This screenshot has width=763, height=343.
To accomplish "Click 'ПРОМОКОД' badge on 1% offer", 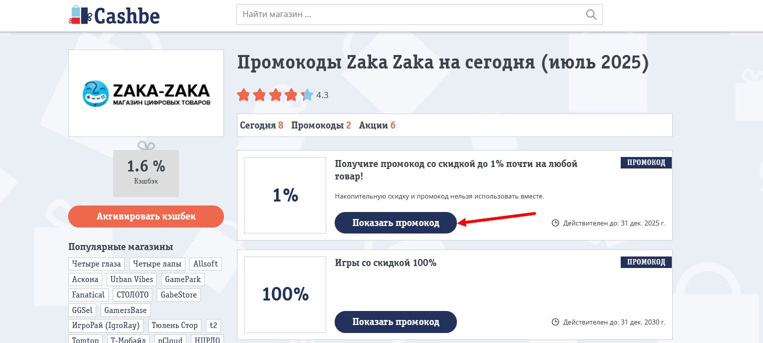I will 646,162.
